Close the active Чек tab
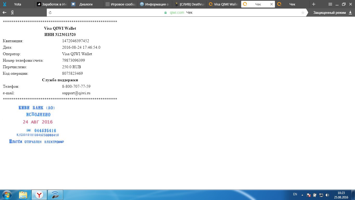Viewport: 355px width, 200px height. (272, 4)
